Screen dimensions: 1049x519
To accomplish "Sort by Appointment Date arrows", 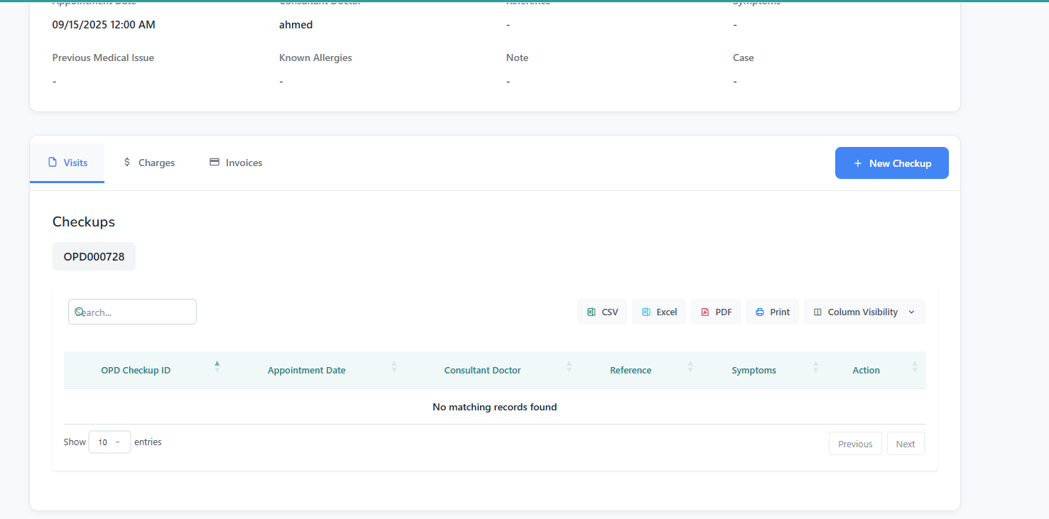I will pyautogui.click(x=393, y=366).
